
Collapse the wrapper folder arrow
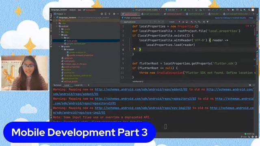click(62, 49)
